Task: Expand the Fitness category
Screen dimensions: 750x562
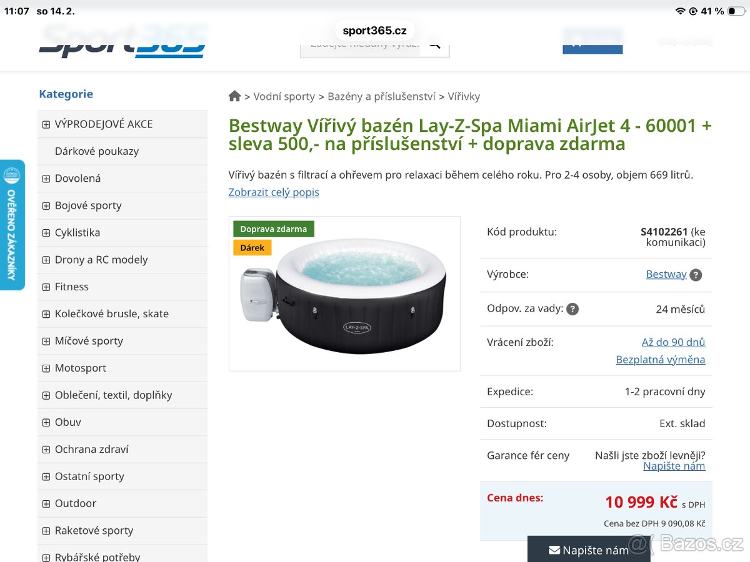Action: pos(46,287)
